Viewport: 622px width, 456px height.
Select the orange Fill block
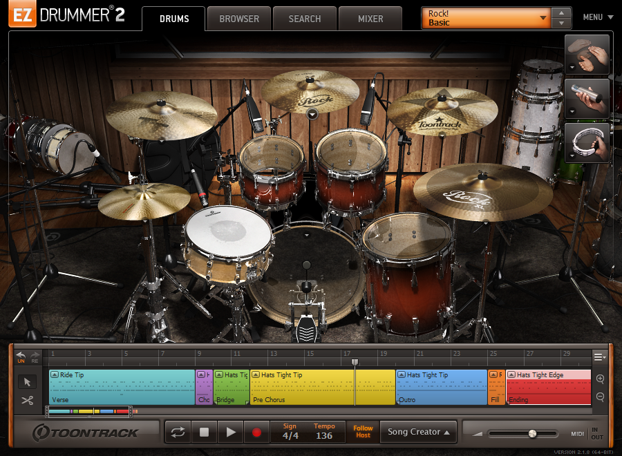tap(496, 387)
